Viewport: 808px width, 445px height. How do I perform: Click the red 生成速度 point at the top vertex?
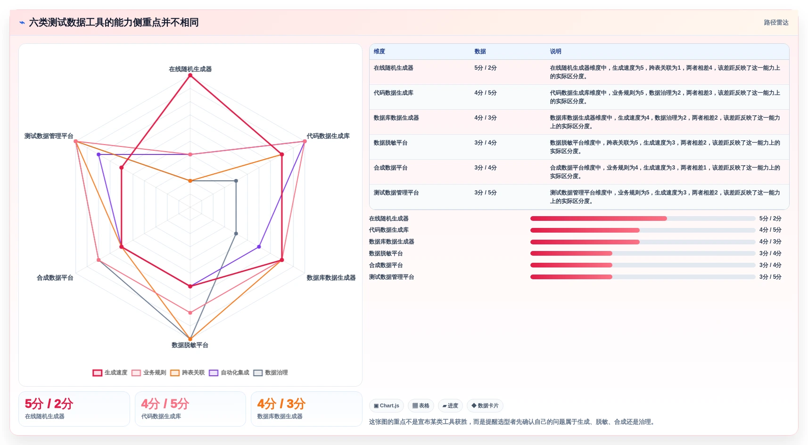190,75
